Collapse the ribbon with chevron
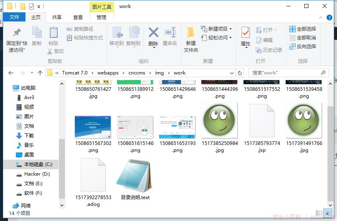Viewport: 337px width, 221px height. (320, 18)
